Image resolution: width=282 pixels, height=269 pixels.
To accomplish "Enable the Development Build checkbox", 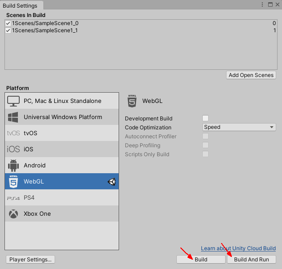I will (x=205, y=118).
